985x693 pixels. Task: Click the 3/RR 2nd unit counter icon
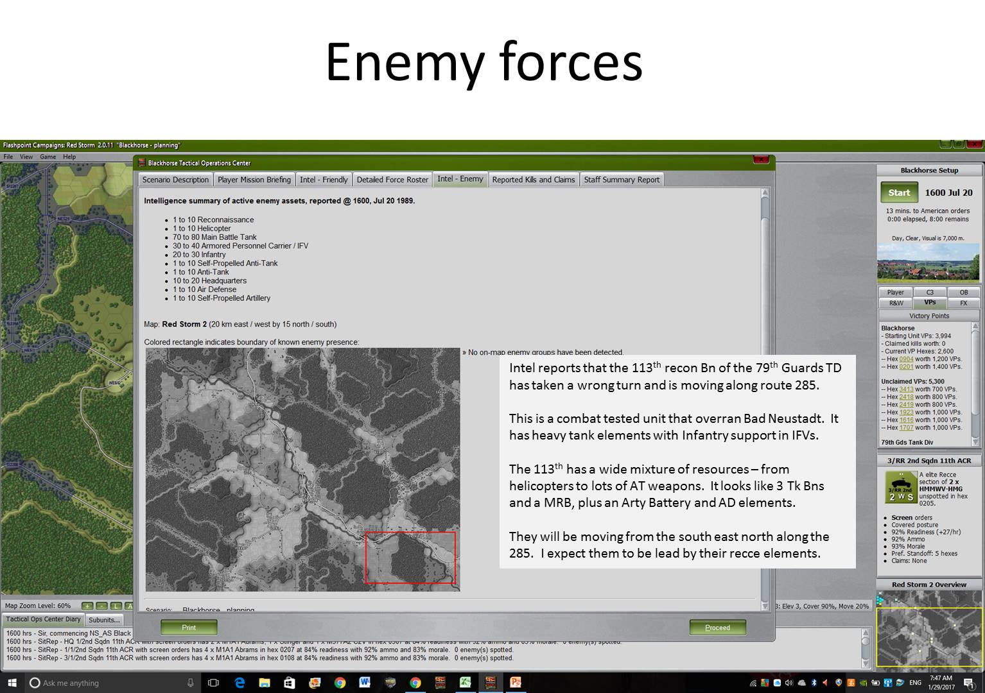[900, 488]
